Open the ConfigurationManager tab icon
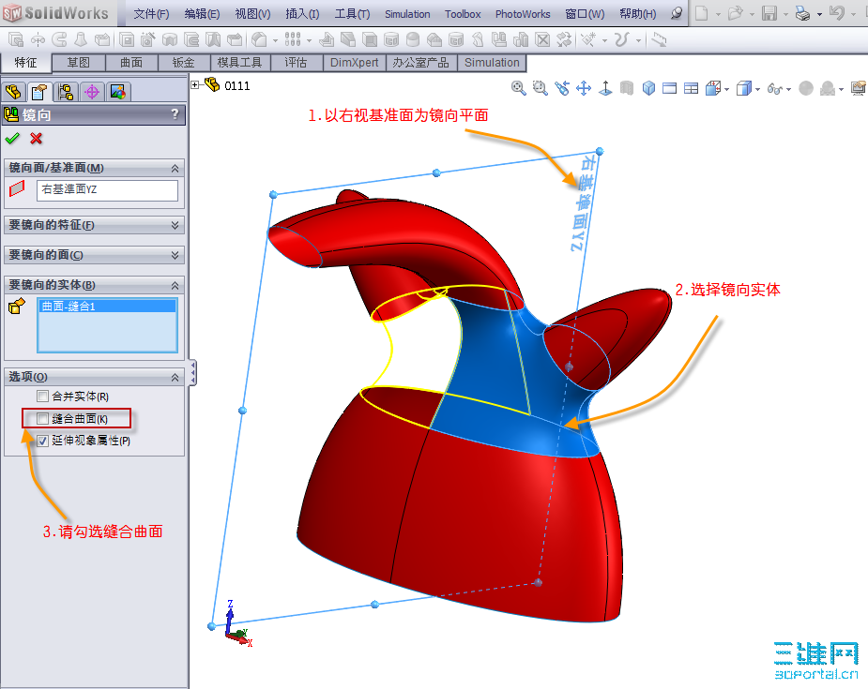This screenshot has height=689, width=868. pyautogui.click(x=66, y=92)
